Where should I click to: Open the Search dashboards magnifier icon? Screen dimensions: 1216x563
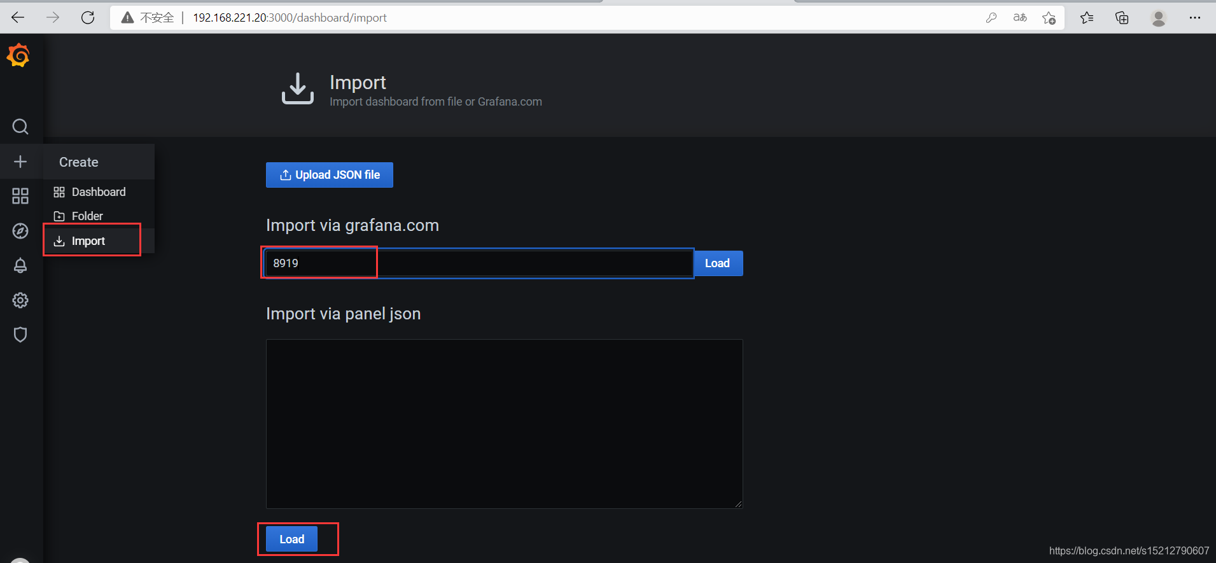[x=20, y=127]
